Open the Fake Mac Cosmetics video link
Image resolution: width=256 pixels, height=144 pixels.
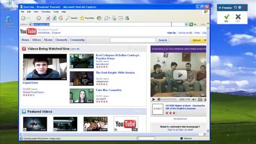click(108, 90)
